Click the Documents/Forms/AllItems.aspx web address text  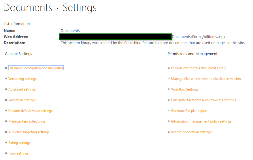(x=199, y=37)
